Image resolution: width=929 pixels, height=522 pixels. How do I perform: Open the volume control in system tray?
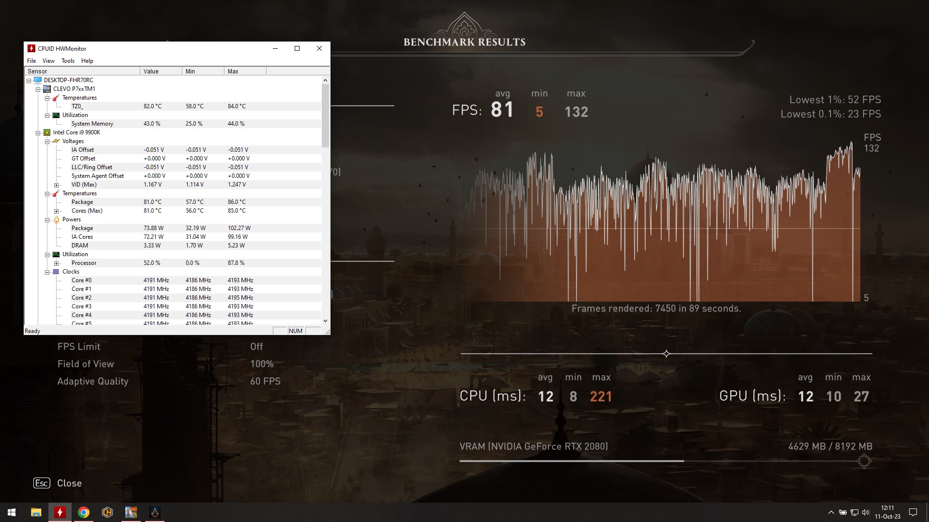click(x=866, y=512)
